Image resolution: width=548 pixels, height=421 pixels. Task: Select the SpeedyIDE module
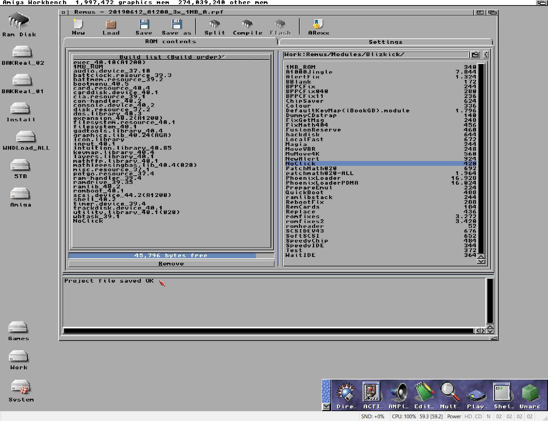click(x=381, y=245)
